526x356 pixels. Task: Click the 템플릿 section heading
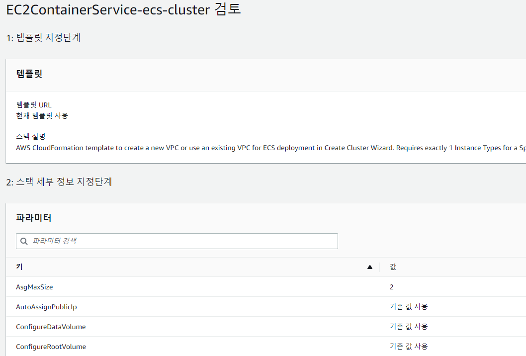(29, 74)
